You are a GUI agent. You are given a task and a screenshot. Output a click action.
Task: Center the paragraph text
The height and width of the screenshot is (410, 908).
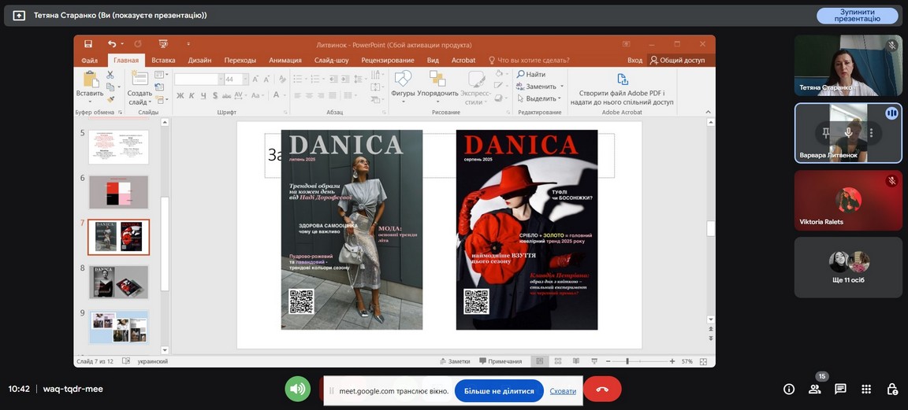click(x=309, y=95)
